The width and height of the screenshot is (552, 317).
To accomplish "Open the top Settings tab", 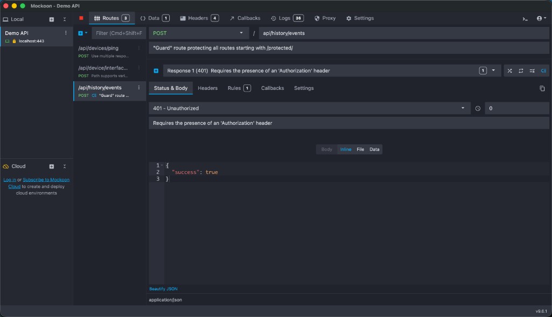I will pos(360,18).
